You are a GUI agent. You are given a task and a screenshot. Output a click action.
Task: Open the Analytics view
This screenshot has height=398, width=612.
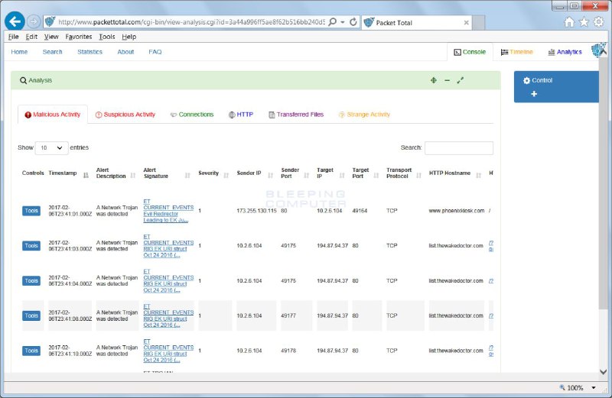(565, 52)
